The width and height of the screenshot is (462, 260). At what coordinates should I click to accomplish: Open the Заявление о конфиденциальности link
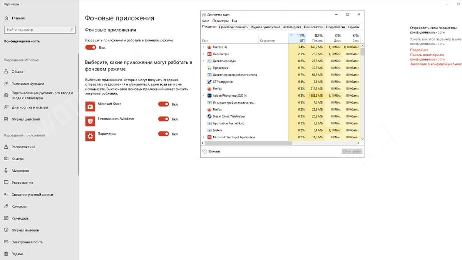[x=436, y=64]
